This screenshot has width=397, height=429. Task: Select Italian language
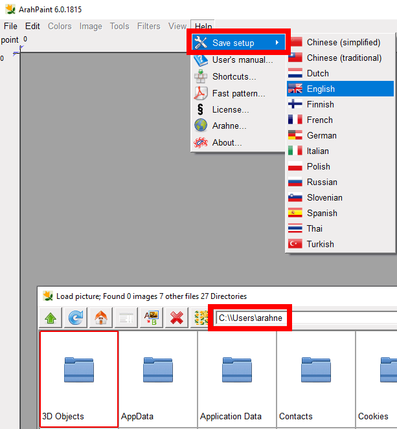[x=340, y=151]
